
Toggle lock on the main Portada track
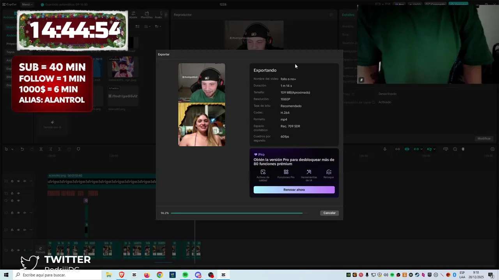(x=12, y=250)
